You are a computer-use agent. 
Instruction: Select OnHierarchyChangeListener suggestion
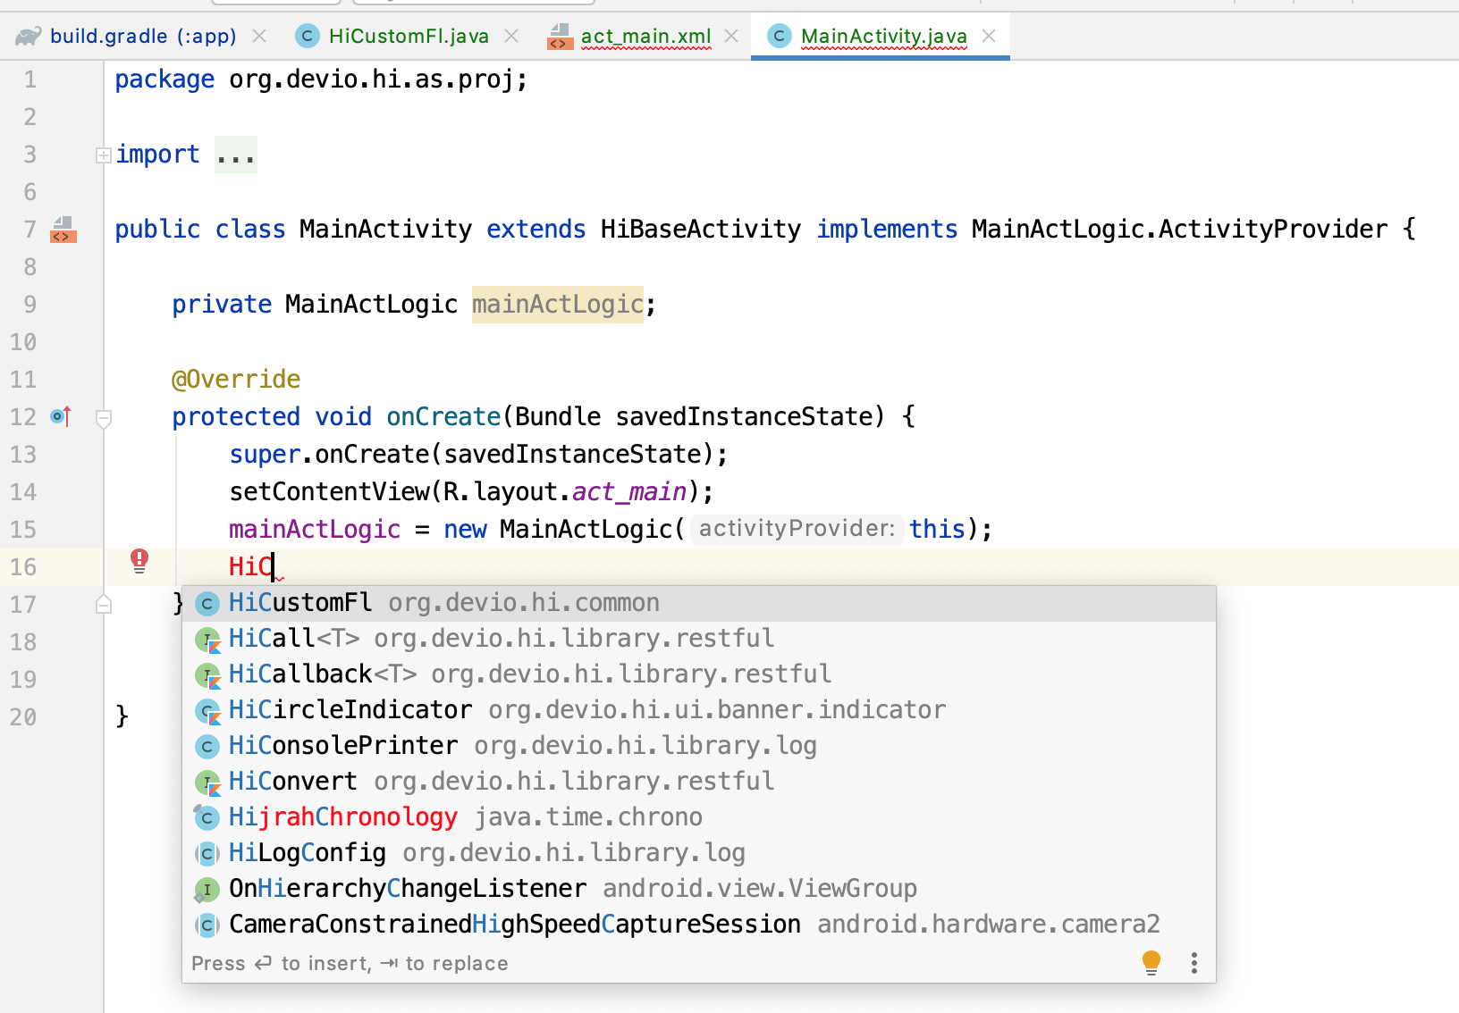click(699, 889)
